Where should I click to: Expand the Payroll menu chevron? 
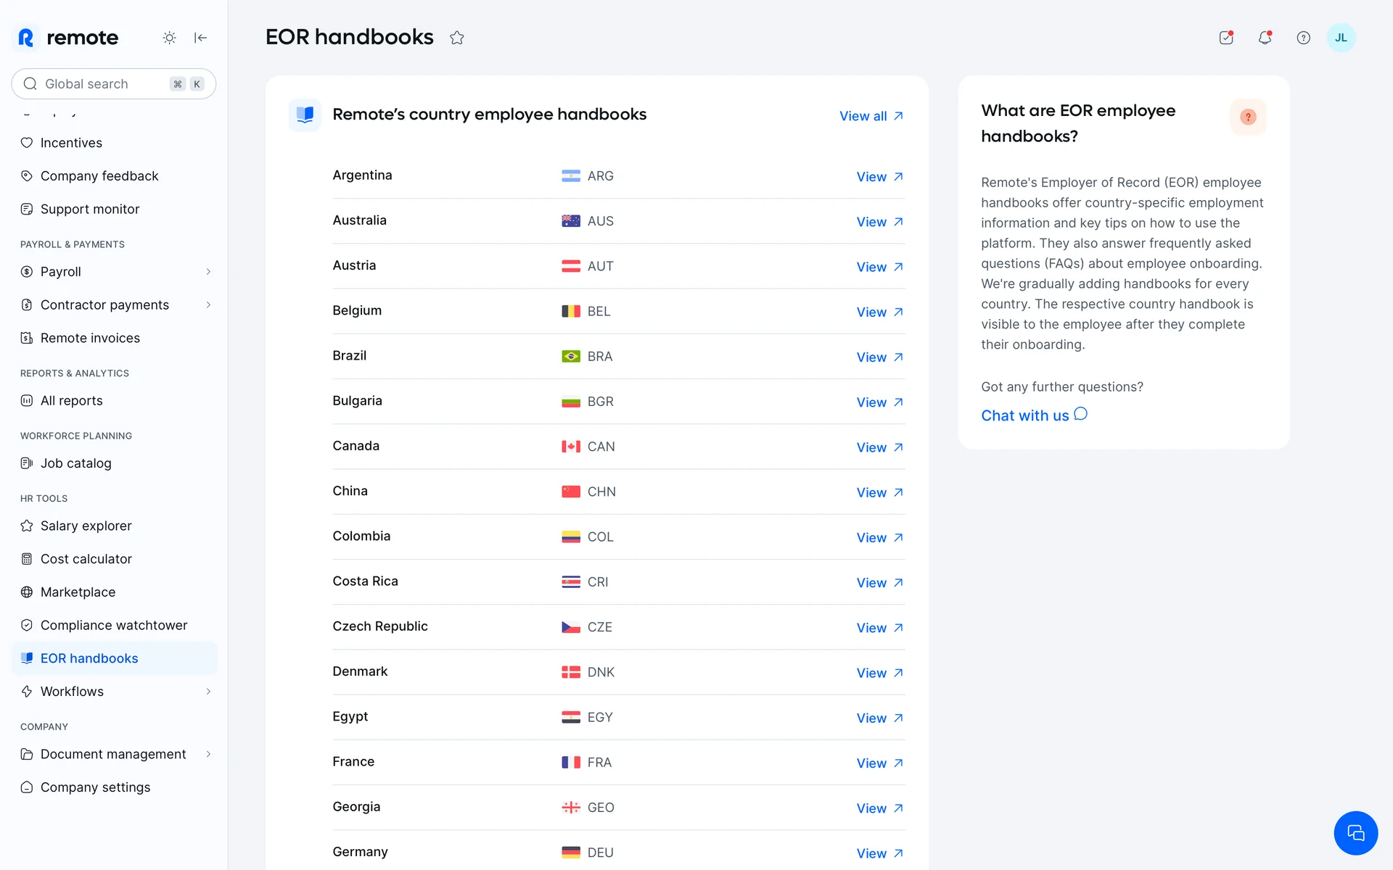point(208,272)
